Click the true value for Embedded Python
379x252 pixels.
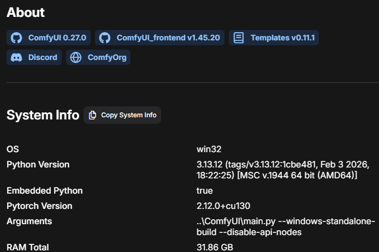204,191
